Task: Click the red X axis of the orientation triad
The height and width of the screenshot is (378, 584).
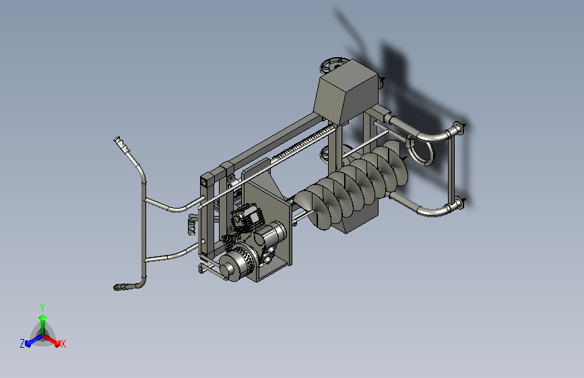Action: 52,340
